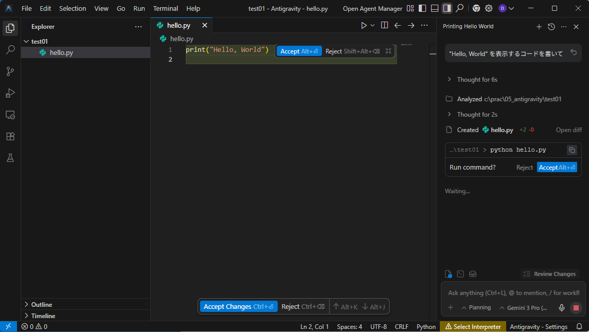Open the View menu
The image size is (589, 332).
click(x=101, y=8)
